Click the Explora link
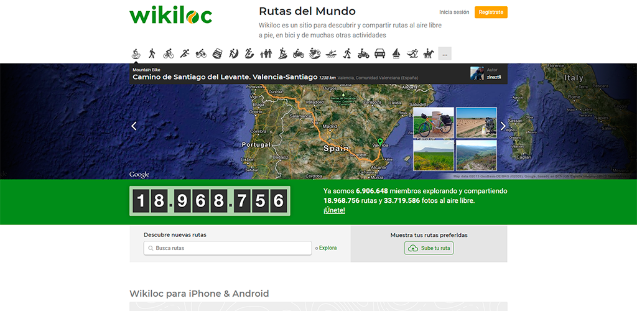This screenshot has height=311, width=637. coord(328,248)
